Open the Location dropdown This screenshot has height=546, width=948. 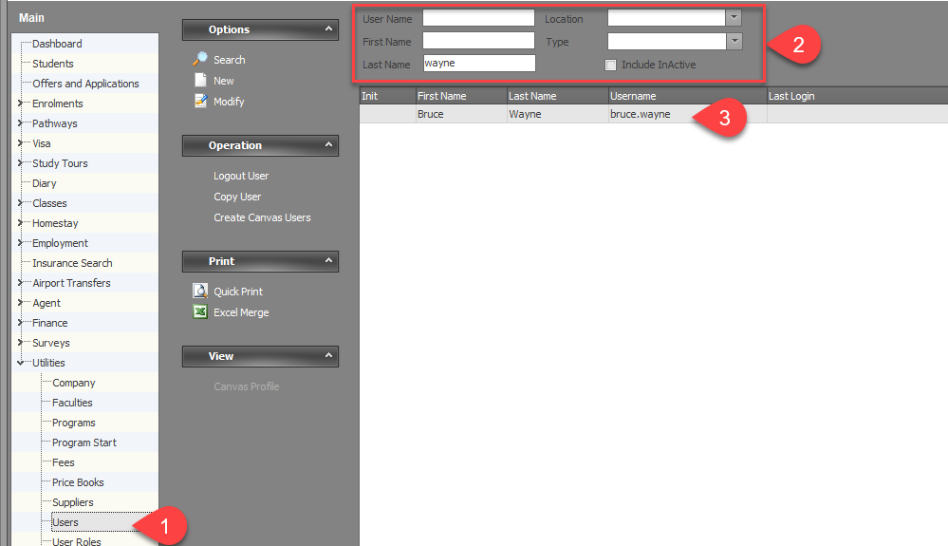pos(734,18)
